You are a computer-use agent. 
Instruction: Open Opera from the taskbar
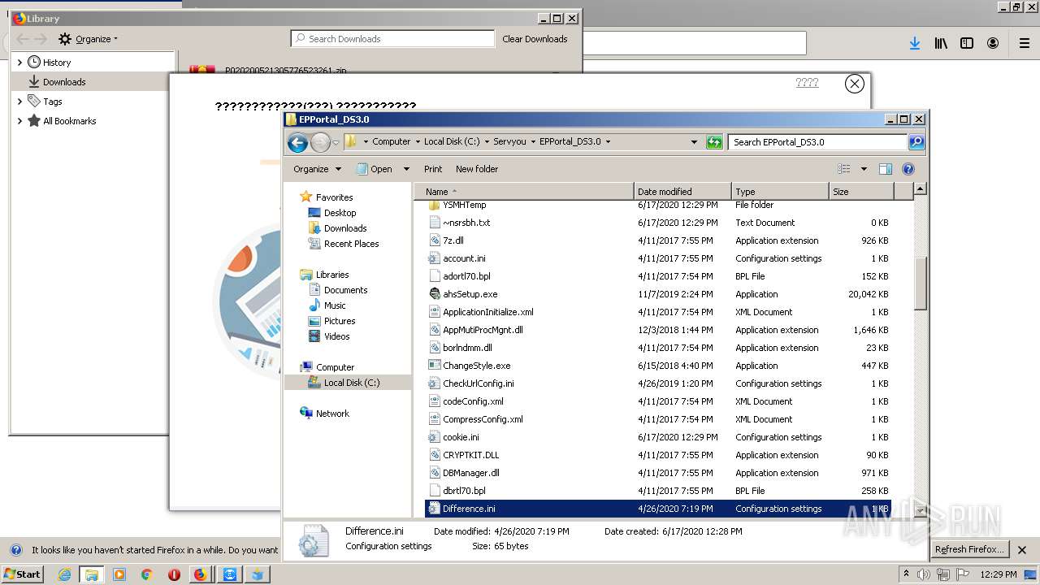click(174, 574)
